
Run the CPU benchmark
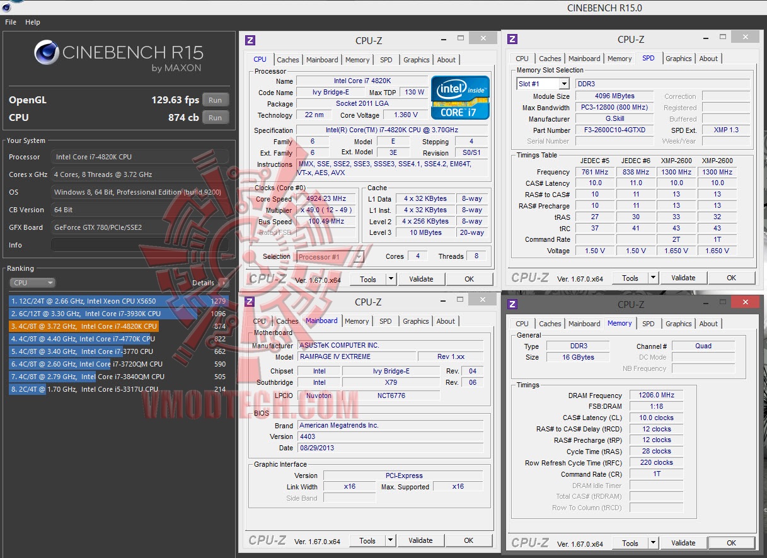coord(216,117)
